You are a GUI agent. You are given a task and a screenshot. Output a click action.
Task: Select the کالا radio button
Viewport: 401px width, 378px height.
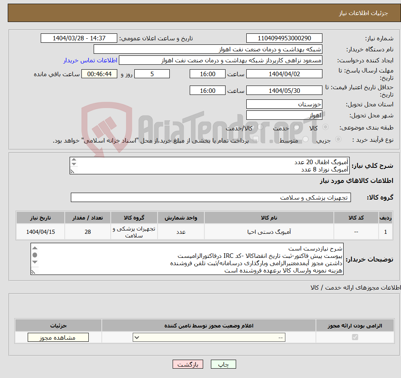pos(326,127)
